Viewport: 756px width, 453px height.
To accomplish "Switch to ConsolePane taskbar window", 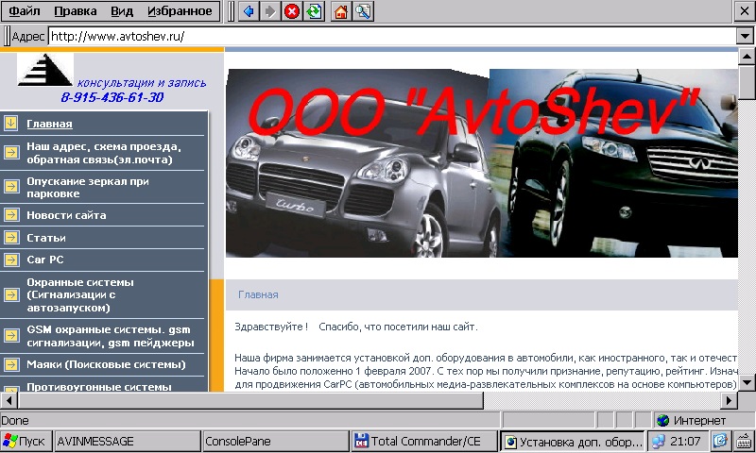I will [275, 441].
